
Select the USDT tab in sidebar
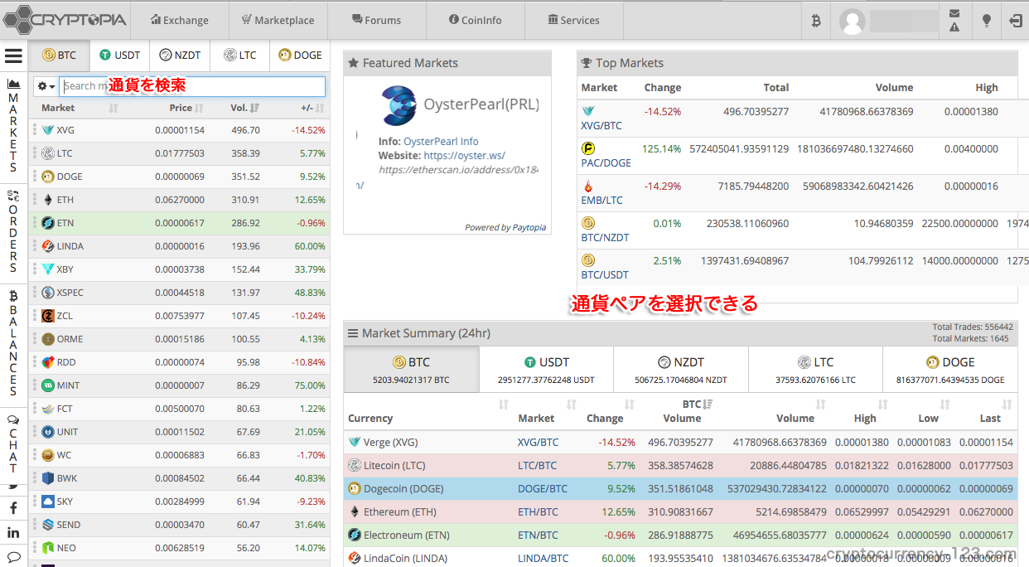pyautogui.click(x=119, y=56)
